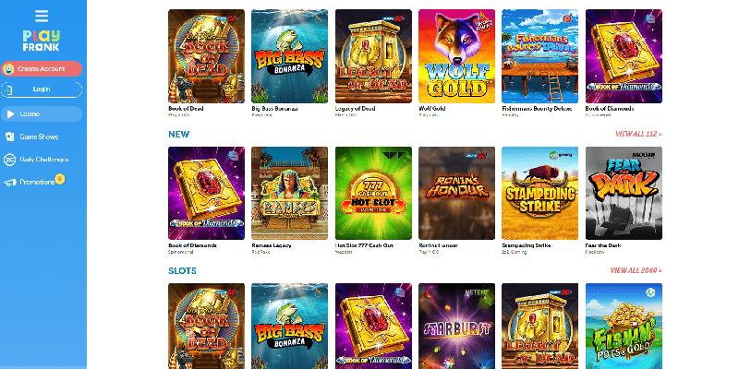Click the Login button
739x369 pixels.
(42, 89)
